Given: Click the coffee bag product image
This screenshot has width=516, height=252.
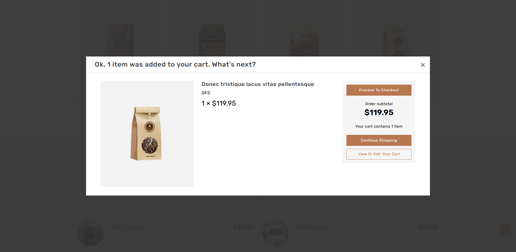Looking at the screenshot, I should [x=147, y=134].
